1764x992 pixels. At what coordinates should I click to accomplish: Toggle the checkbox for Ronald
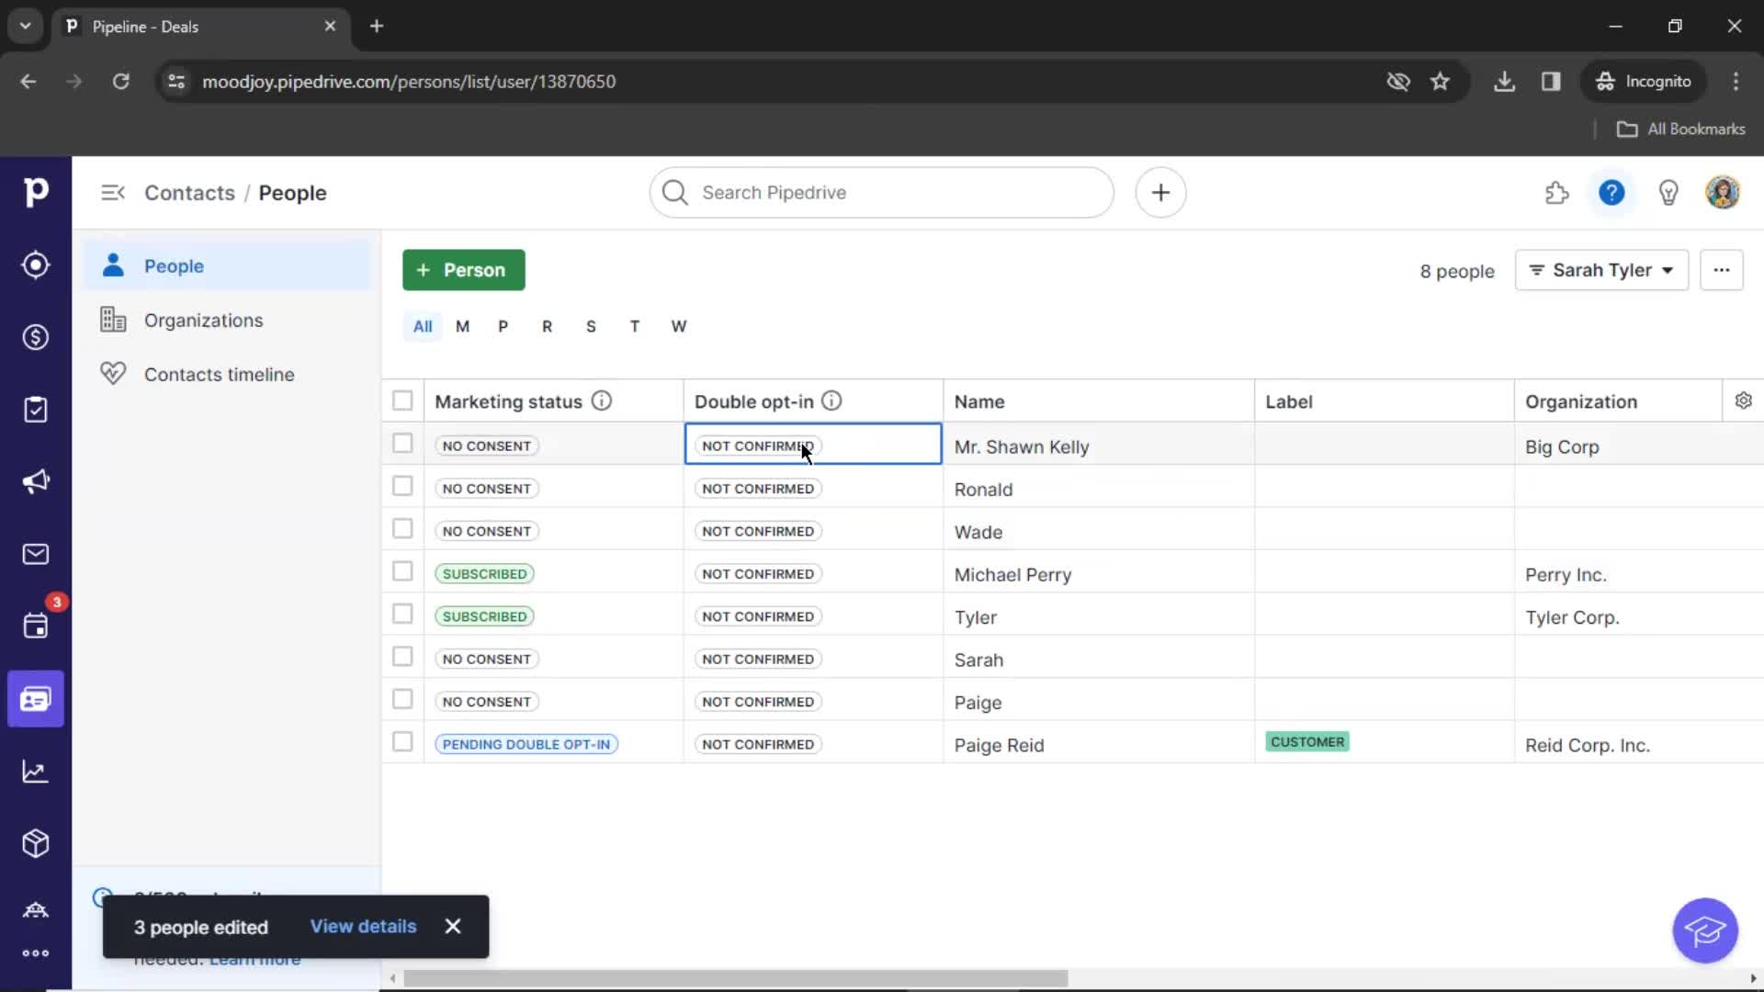402,487
